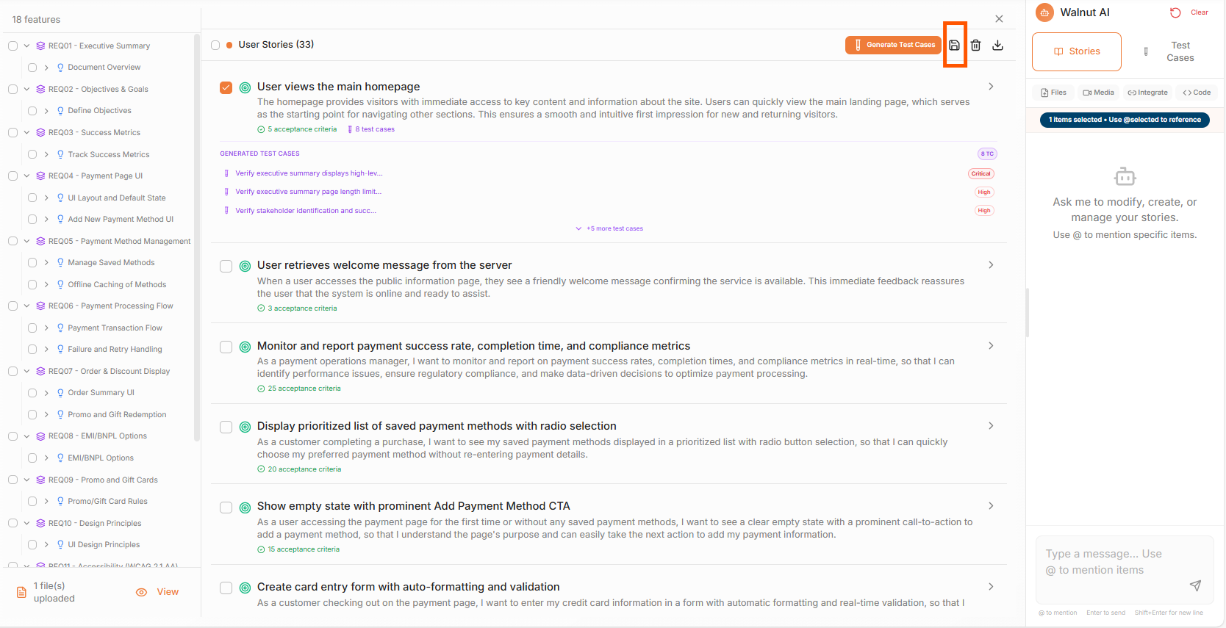The image size is (1226, 628).
Task: Expand '+5 more test cases' list
Action: (x=609, y=228)
